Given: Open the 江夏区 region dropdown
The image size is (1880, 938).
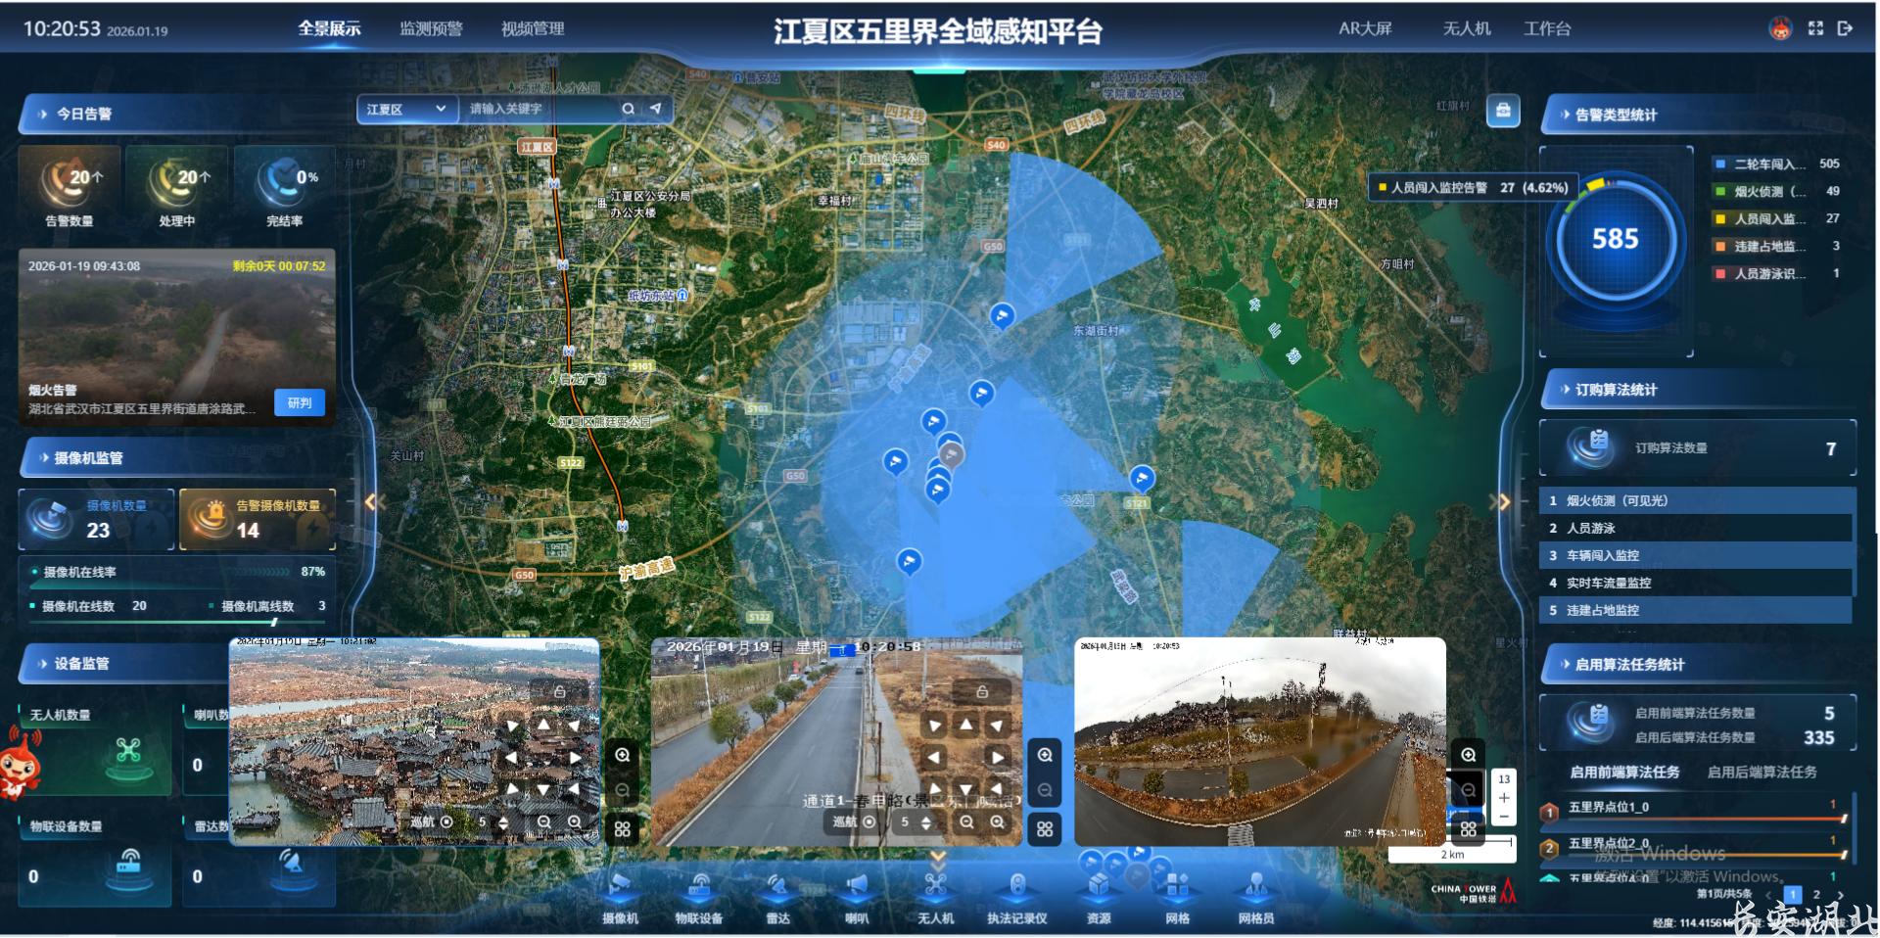Looking at the screenshot, I should (405, 110).
